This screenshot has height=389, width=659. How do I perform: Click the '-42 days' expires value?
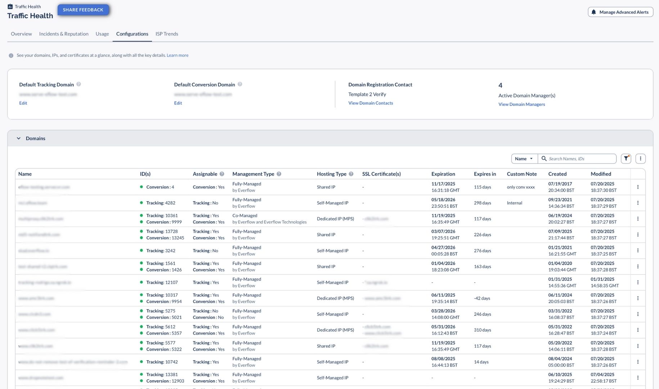(x=482, y=298)
